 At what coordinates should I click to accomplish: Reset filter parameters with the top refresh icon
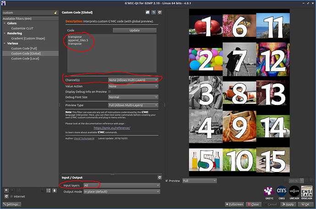point(160,12)
